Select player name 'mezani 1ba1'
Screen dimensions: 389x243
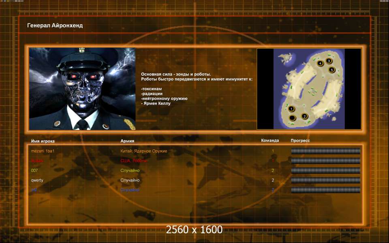click(43, 151)
